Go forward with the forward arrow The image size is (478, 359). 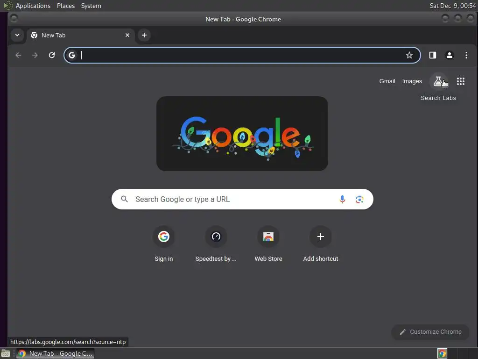click(35, 55)
